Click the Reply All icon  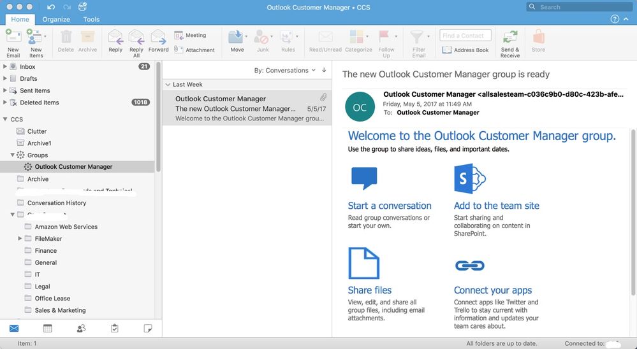136,38
